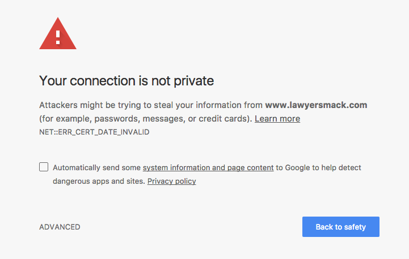Open the Privacy policy link

click(172, 182)
